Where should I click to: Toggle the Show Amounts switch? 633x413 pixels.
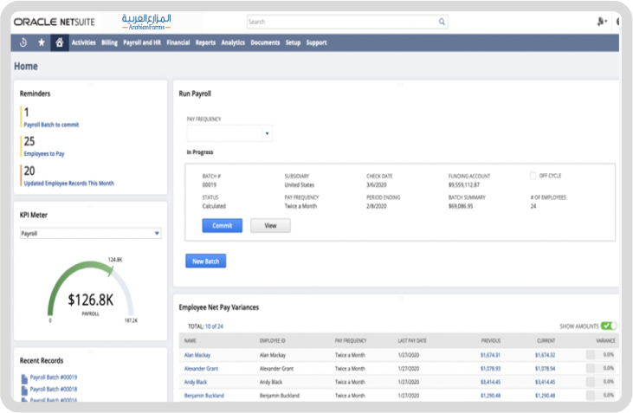[609, 326]
